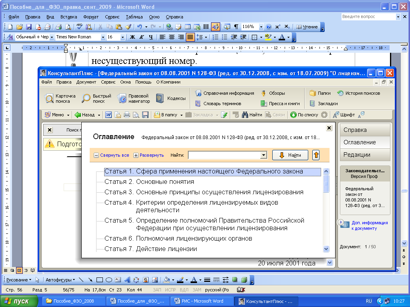Toggle center alignment in Word

pos(171,37)
